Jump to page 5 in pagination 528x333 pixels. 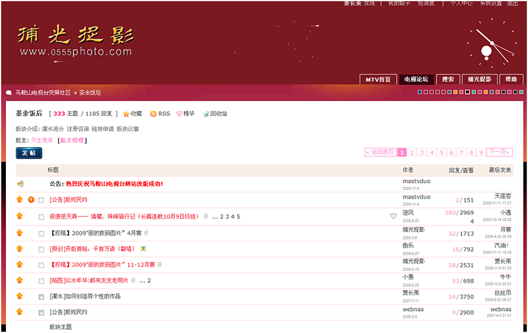[442, 152]
